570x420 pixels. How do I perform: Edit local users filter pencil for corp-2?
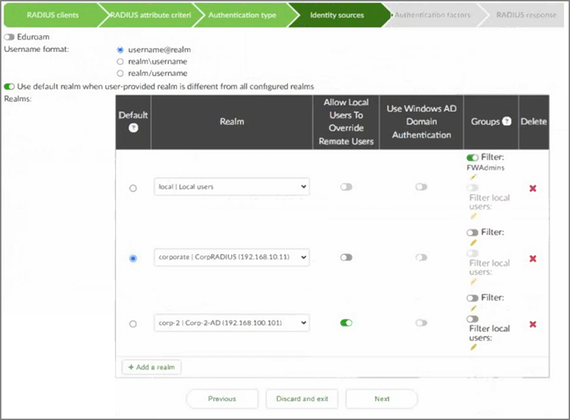point(474,347)
